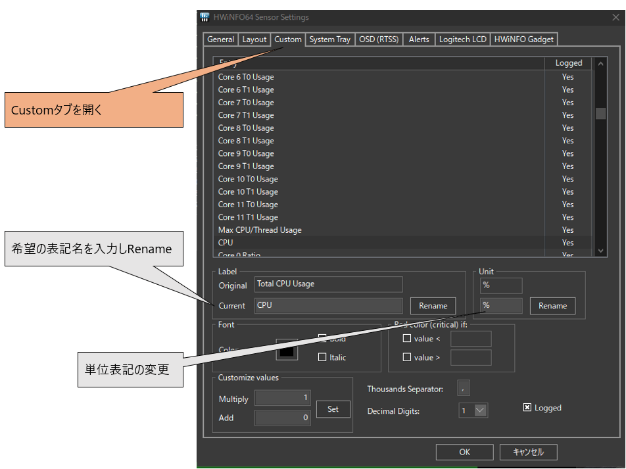Open the font color swatch
Viewport: 626px width, 469px height.
point(287,349)
